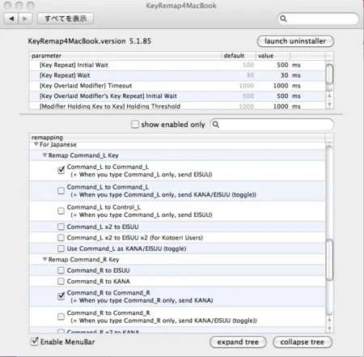Collapse the Remap Command_R Key section

[44, 259]
